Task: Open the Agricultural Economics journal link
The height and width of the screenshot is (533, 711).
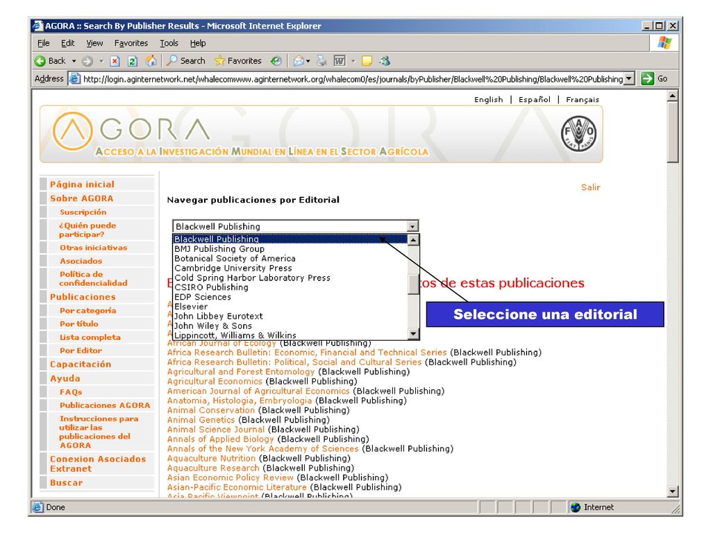Action: pyautogui.click(x=215, y=381)
